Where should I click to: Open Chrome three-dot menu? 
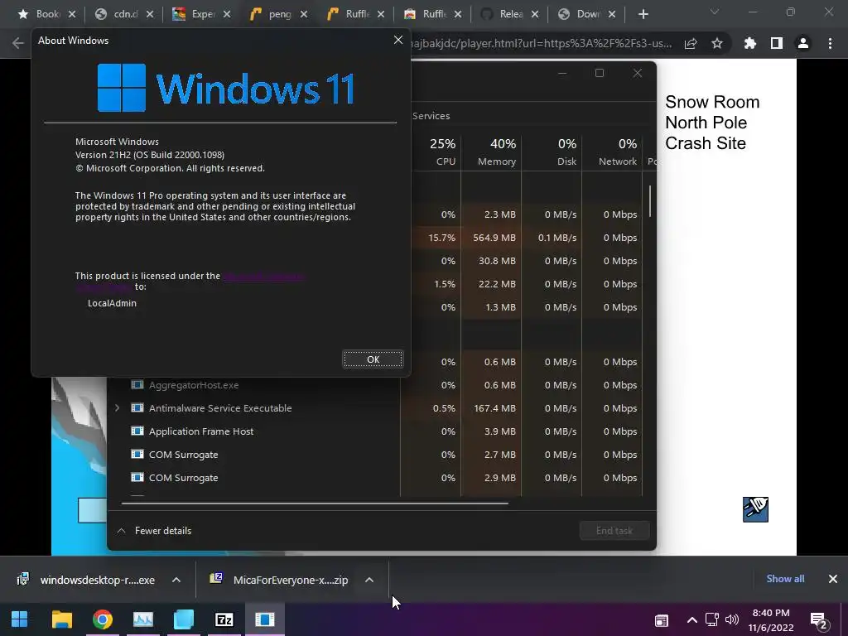[x=830, y=43]
